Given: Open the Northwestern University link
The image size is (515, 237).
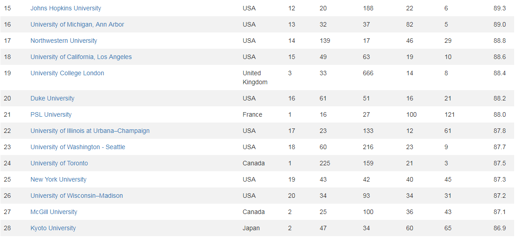Looking at the screenshot, I should click(64, 41).
